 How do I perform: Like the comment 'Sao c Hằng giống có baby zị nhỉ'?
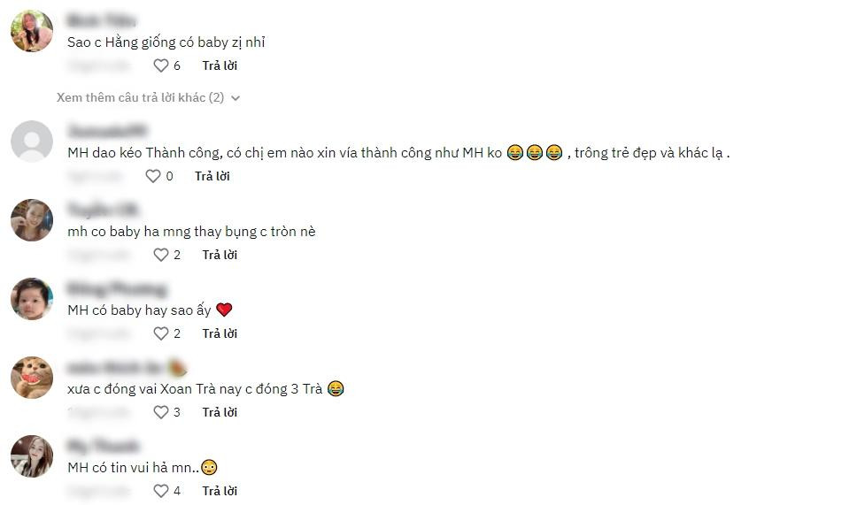click(x=161, y=65)
